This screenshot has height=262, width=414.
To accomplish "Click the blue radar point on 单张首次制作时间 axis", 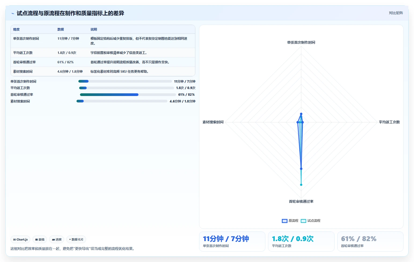I will click(301, 114).
